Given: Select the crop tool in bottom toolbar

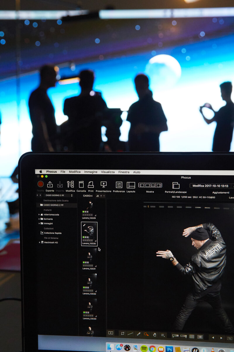Looking at the screenshot, I should (123, 334).
